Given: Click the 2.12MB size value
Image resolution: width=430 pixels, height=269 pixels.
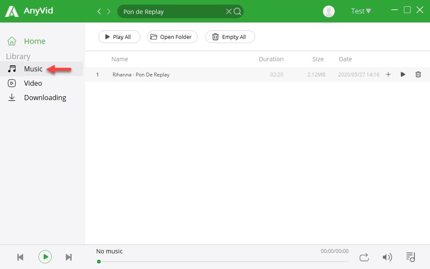Looking at the screenshot, I should coord(316,75).
